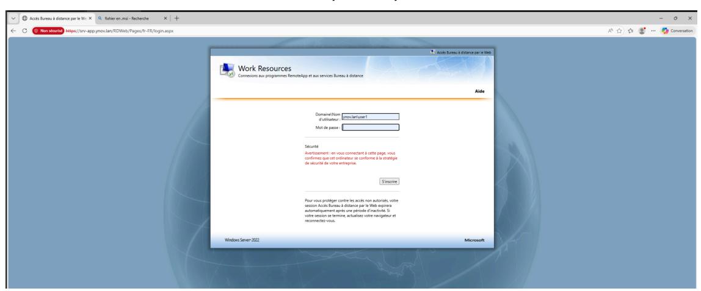Click the red 'Avertissement' security warning text

[350, 158]
